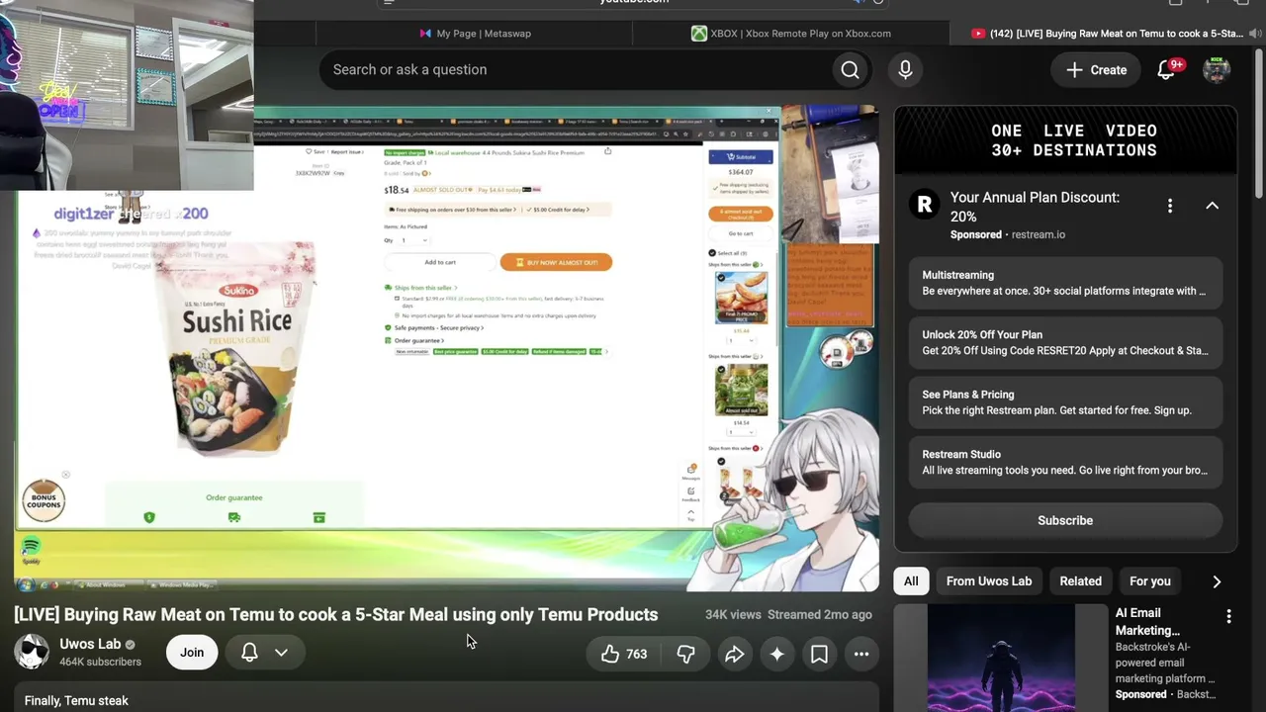This screenshot has height=712, width=1266.
Task: Open the Uwos Lab channel avatar
Action: 32,653
